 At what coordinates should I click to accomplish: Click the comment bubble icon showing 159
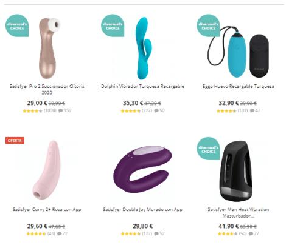click(60, 110)
